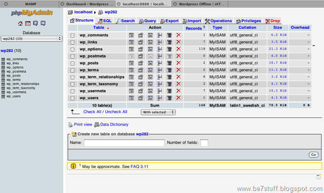Browse wp_posts table icon

pos(131,63)
